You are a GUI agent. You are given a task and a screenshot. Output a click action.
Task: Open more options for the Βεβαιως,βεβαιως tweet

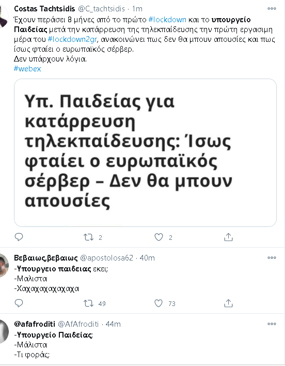click(x=272, y=257)
